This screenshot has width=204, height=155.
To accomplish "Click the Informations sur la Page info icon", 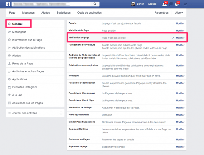I will pos(9,40).
